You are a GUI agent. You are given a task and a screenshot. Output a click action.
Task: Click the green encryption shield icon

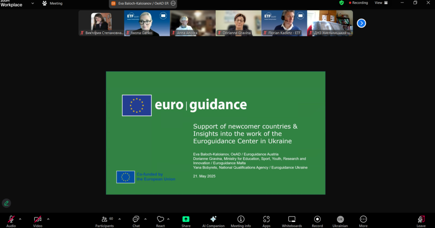pyautogui.click(x=342, y=3)
